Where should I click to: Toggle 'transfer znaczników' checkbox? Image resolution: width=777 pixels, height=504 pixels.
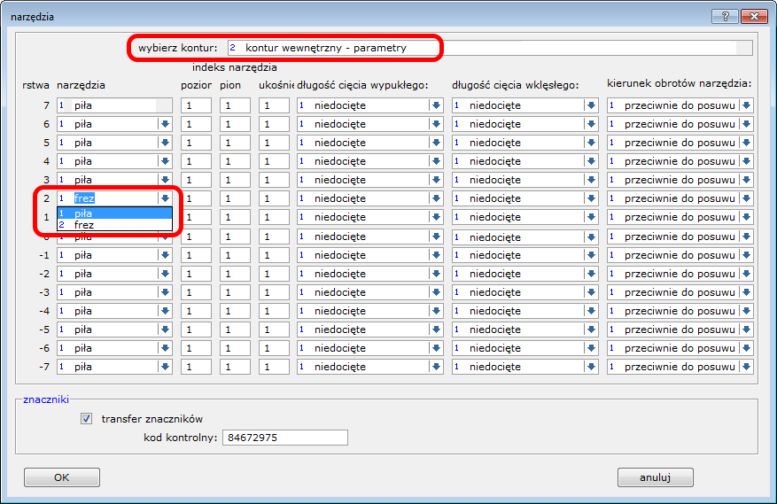pos(87,419)
